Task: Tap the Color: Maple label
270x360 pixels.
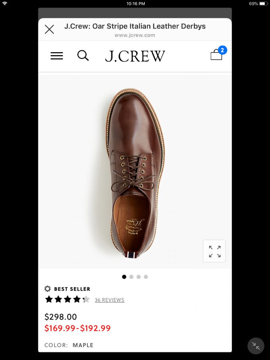Action: coord(69,345)
